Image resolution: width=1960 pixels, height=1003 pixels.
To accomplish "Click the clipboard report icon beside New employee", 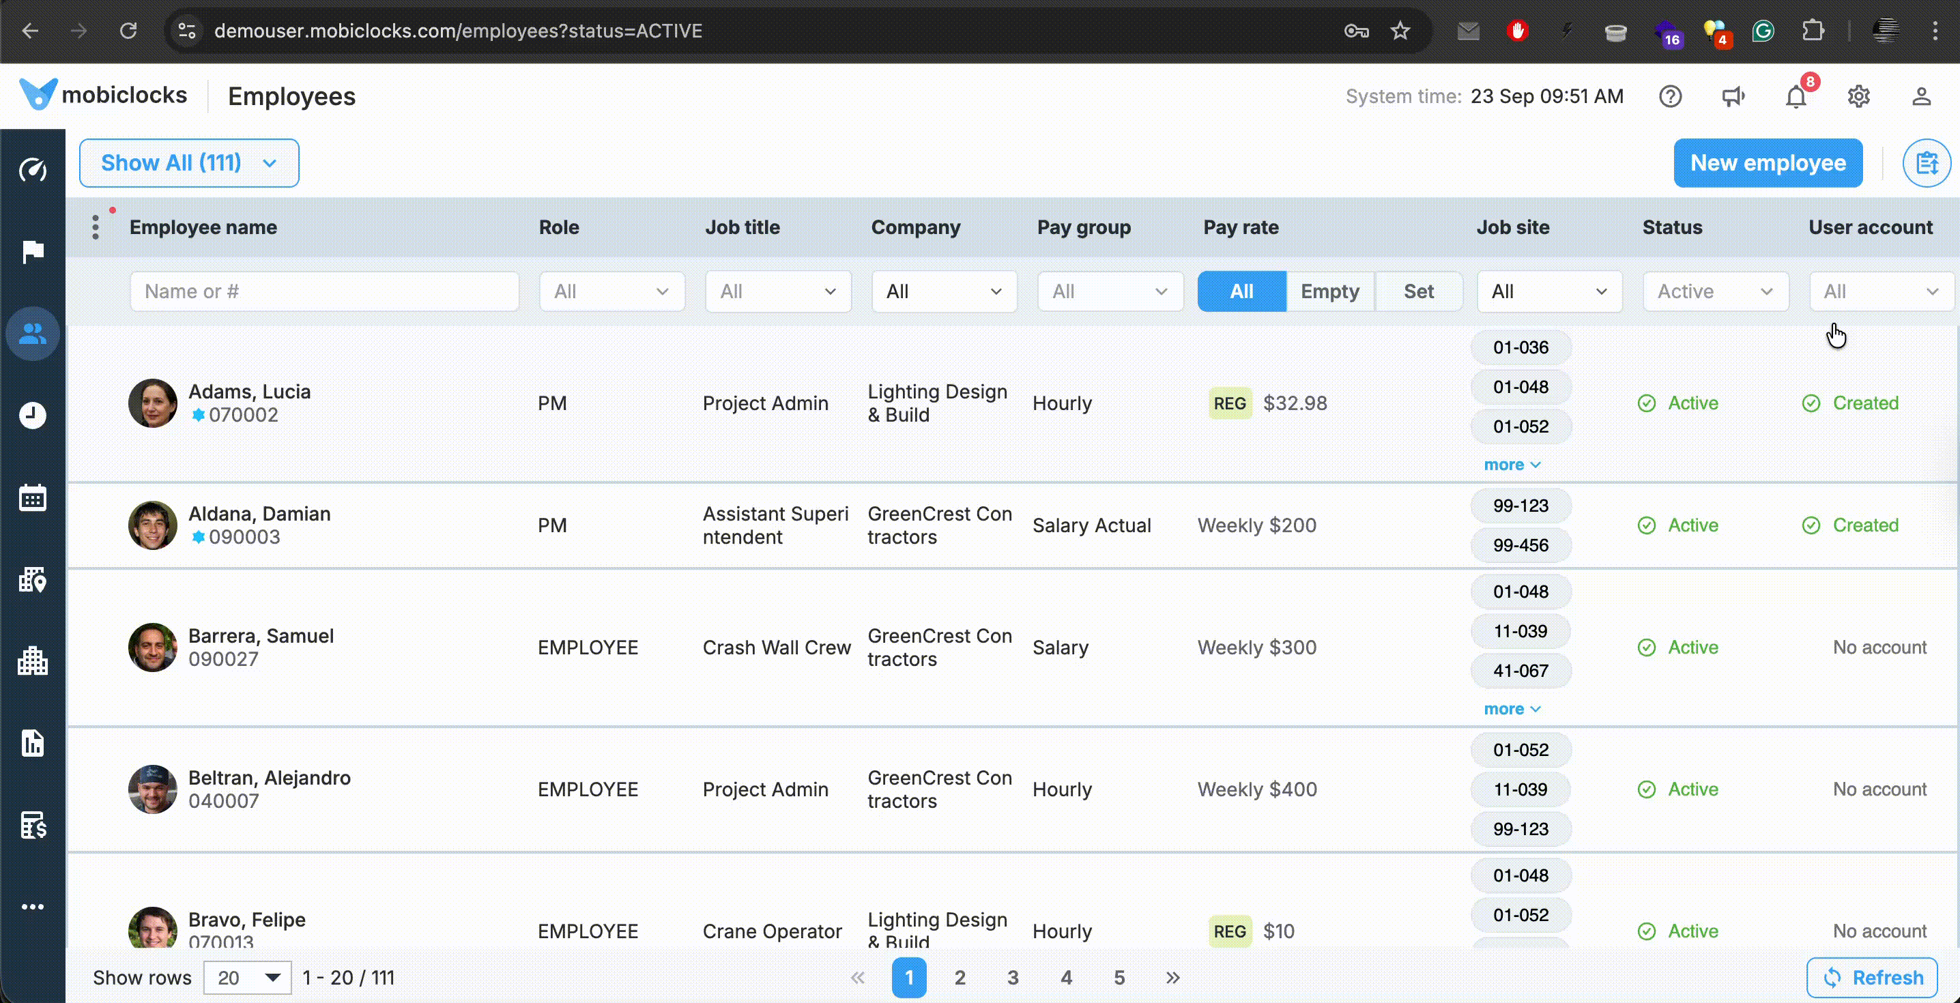I will click(x=1926, y=163).
